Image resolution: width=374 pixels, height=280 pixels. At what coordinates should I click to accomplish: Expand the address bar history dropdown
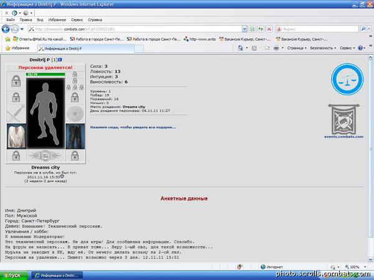[244, 29]
